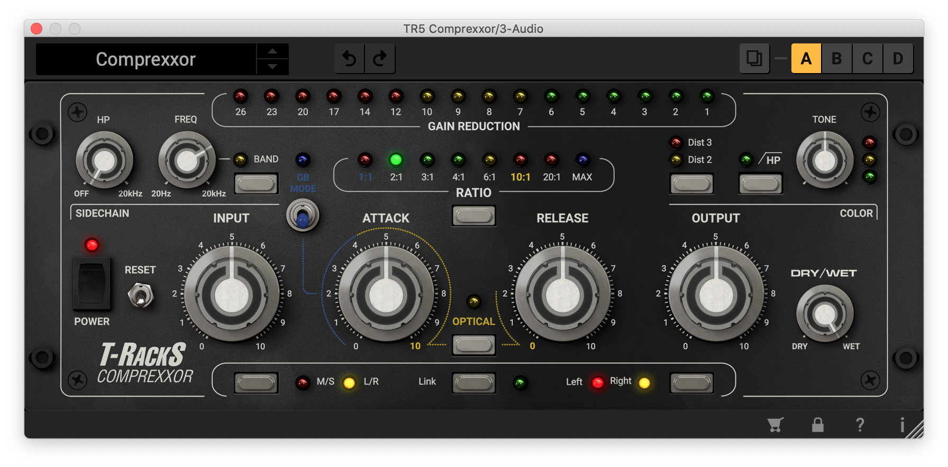
Task: Click the Dist 2 / Dist 3 selector button
Action: click(691, 184)
